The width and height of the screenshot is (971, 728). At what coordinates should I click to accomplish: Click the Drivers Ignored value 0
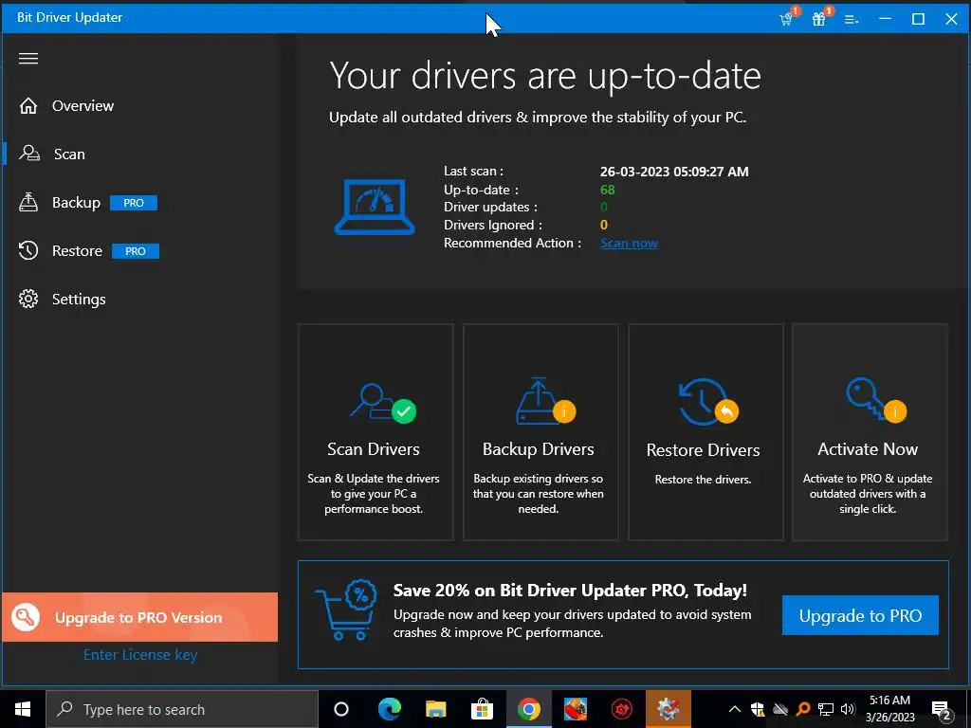(x=604, y=226)
